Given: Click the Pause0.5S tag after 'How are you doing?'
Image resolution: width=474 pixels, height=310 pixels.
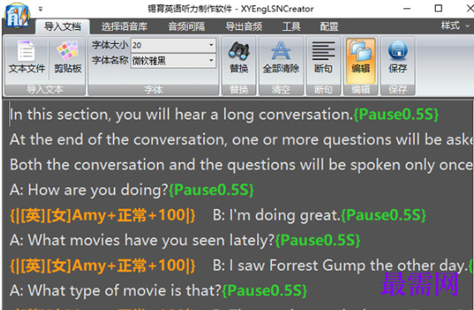Looking at the screenshot, I should pyautogui.click(x=211, y=190).
